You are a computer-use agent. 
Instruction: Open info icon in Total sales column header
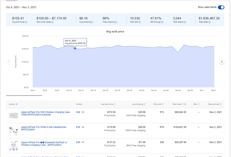click(x=185, y=104)
